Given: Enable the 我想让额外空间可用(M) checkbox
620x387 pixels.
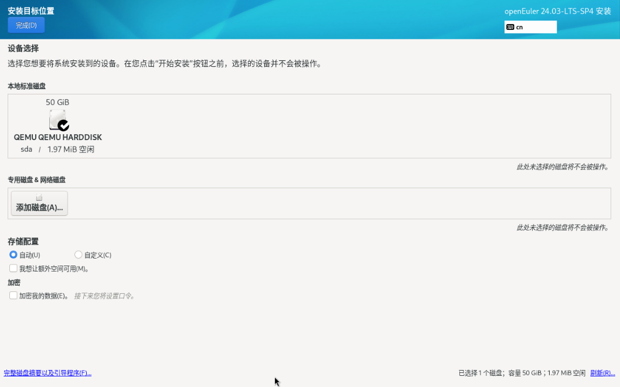Looking at the screenshot, I should 13,269.
